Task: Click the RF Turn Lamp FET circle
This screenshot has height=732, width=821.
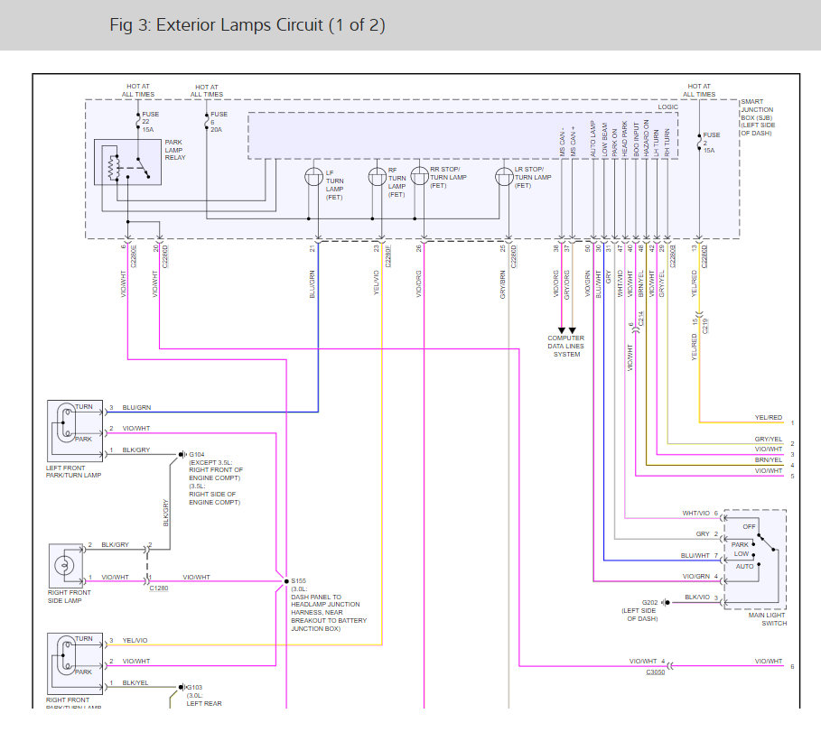Action: [x=377, y=177]
